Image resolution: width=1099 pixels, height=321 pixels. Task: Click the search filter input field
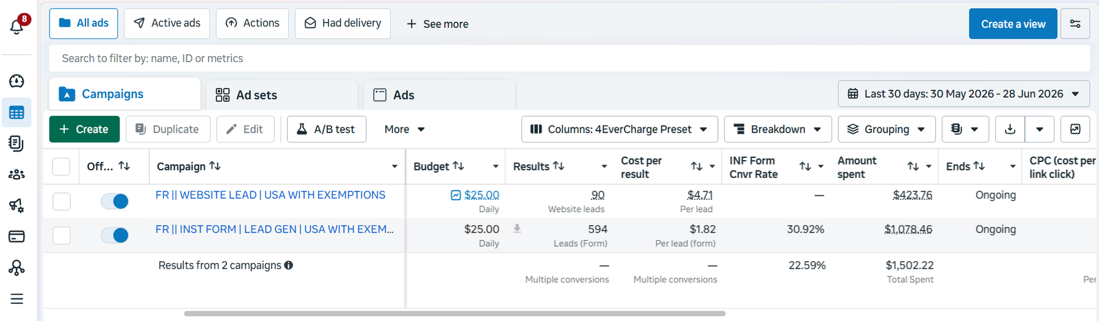point(569,58)
